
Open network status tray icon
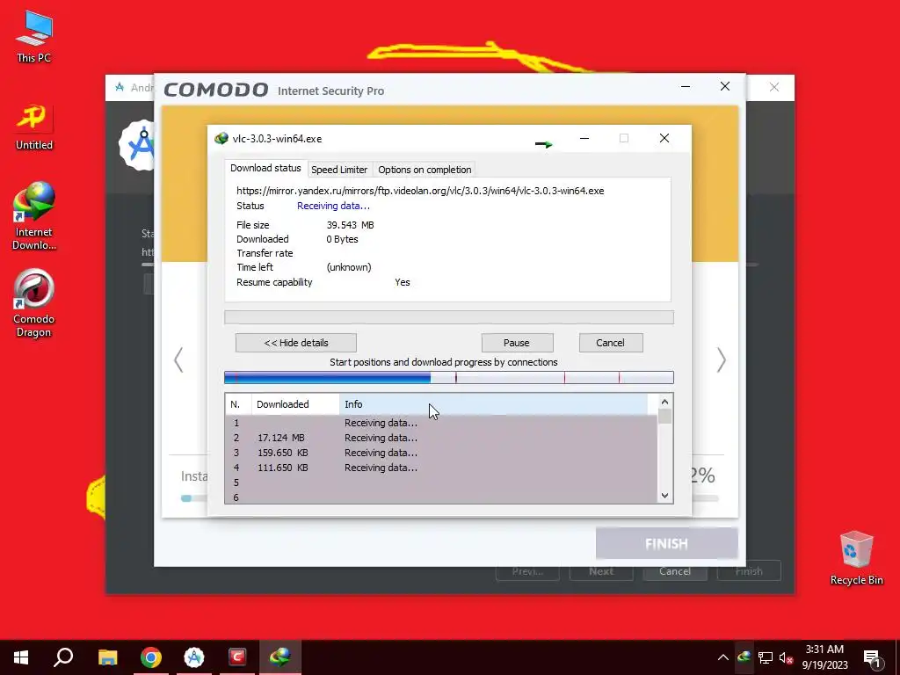(766, 657)
